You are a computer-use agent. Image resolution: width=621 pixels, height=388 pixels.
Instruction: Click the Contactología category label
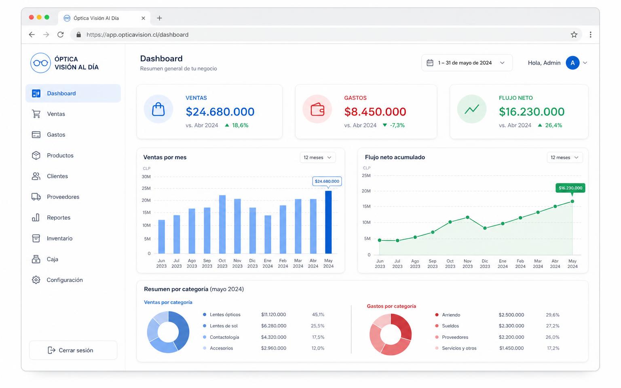coord(224,337)
